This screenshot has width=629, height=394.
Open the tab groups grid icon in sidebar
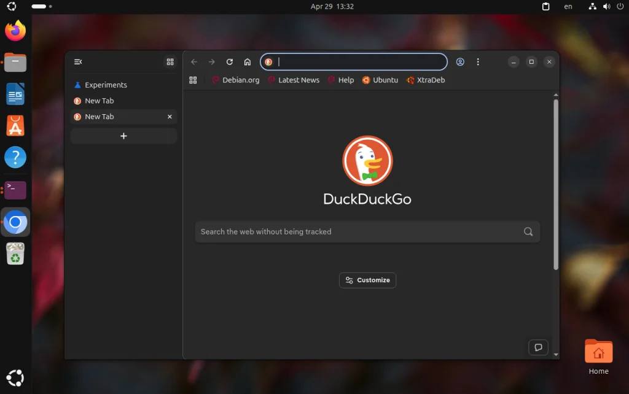pyautogui.click(x=170, y=62)
